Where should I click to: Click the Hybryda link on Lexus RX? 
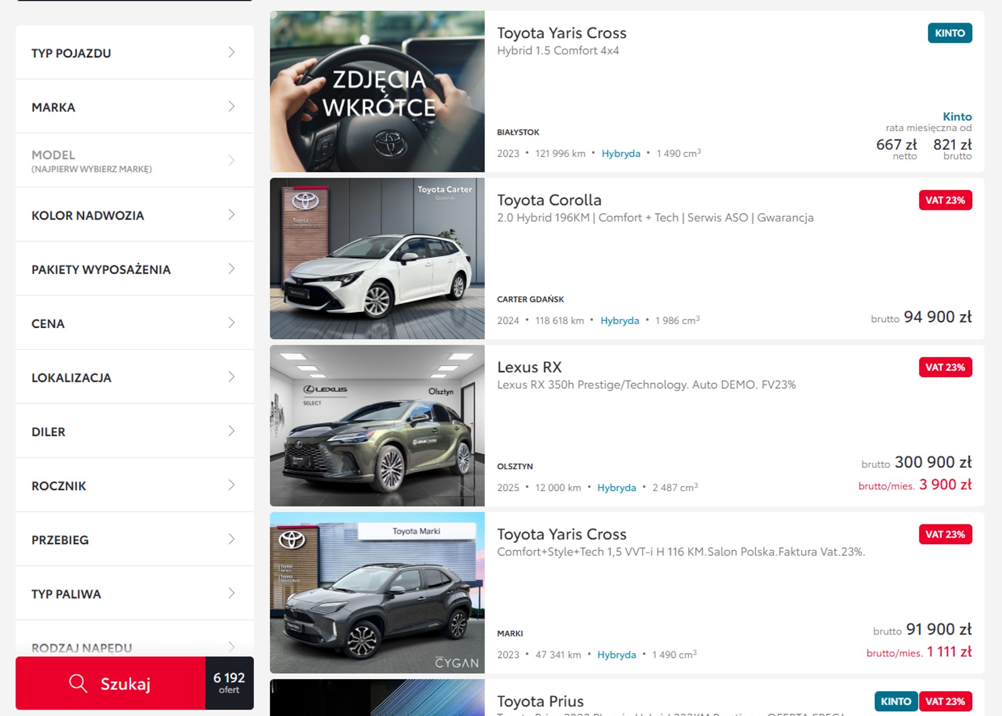coord(617,487)
